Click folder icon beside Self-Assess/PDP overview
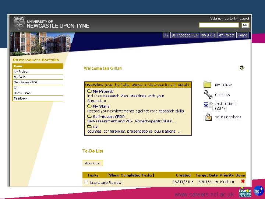265x199 pixels. (x=89, y=116)
